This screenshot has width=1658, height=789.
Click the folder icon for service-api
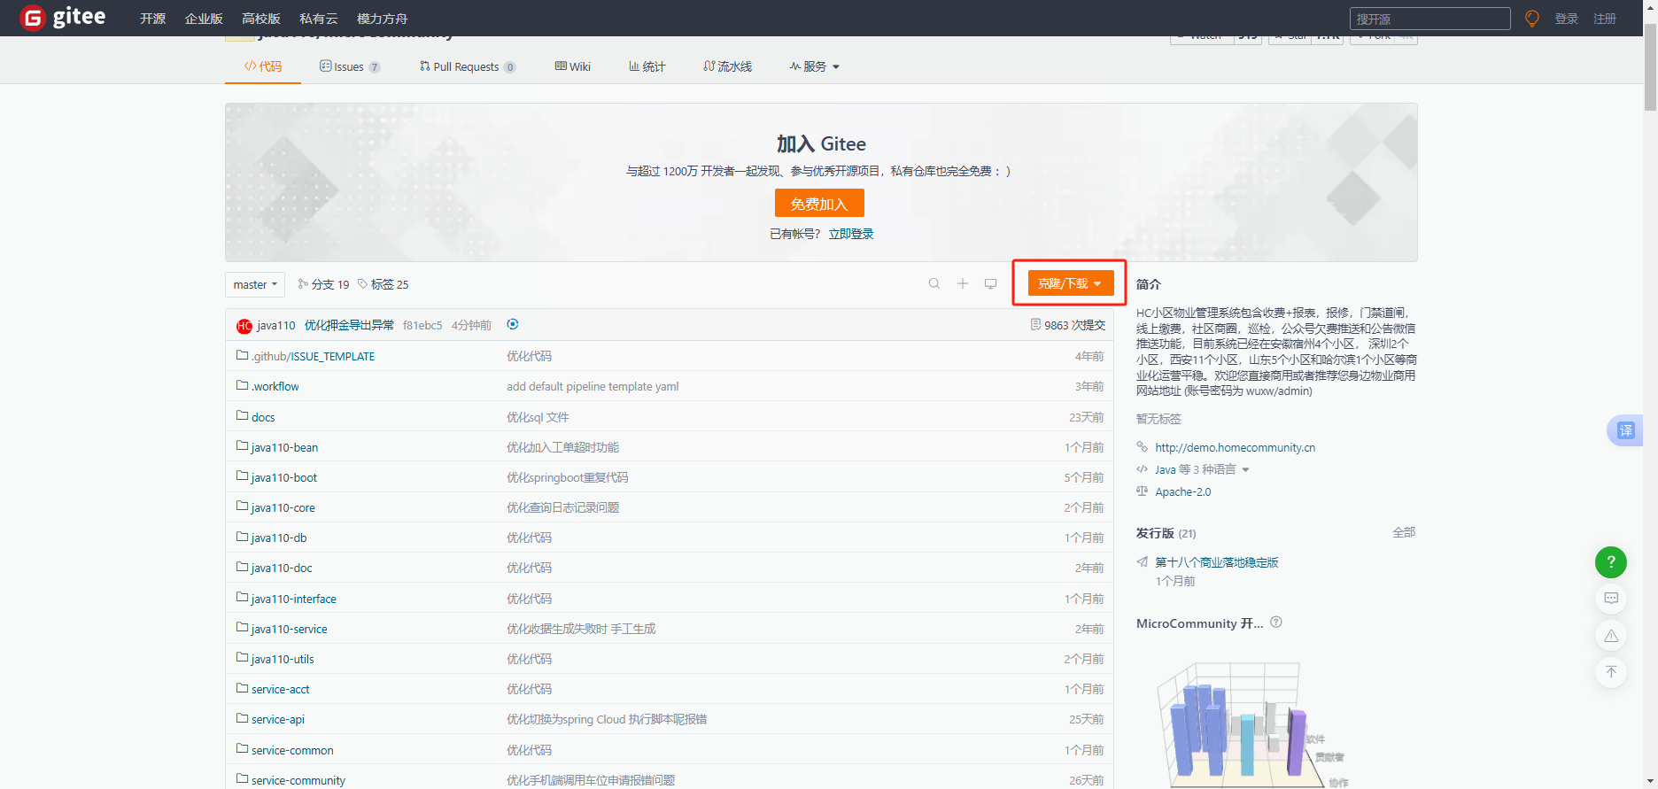[x=242, y=717]
